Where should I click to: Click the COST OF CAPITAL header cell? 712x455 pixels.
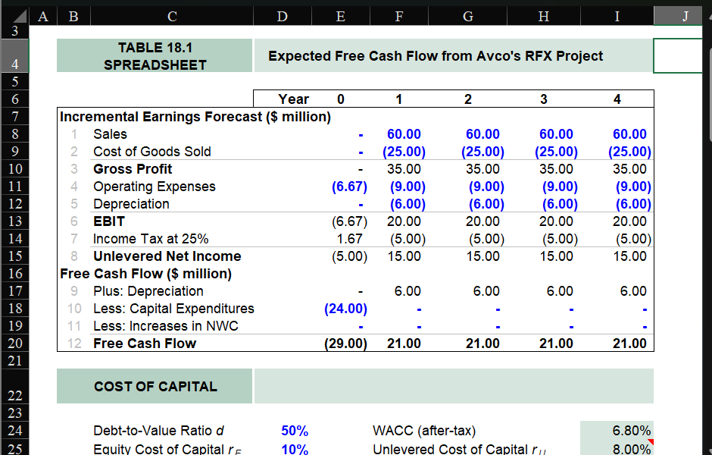(154, 386)
